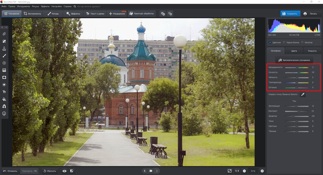Viewport: 323px width, 175px height.
Task: Adjust the Температура slider
Action: click(x=297, y=83)
